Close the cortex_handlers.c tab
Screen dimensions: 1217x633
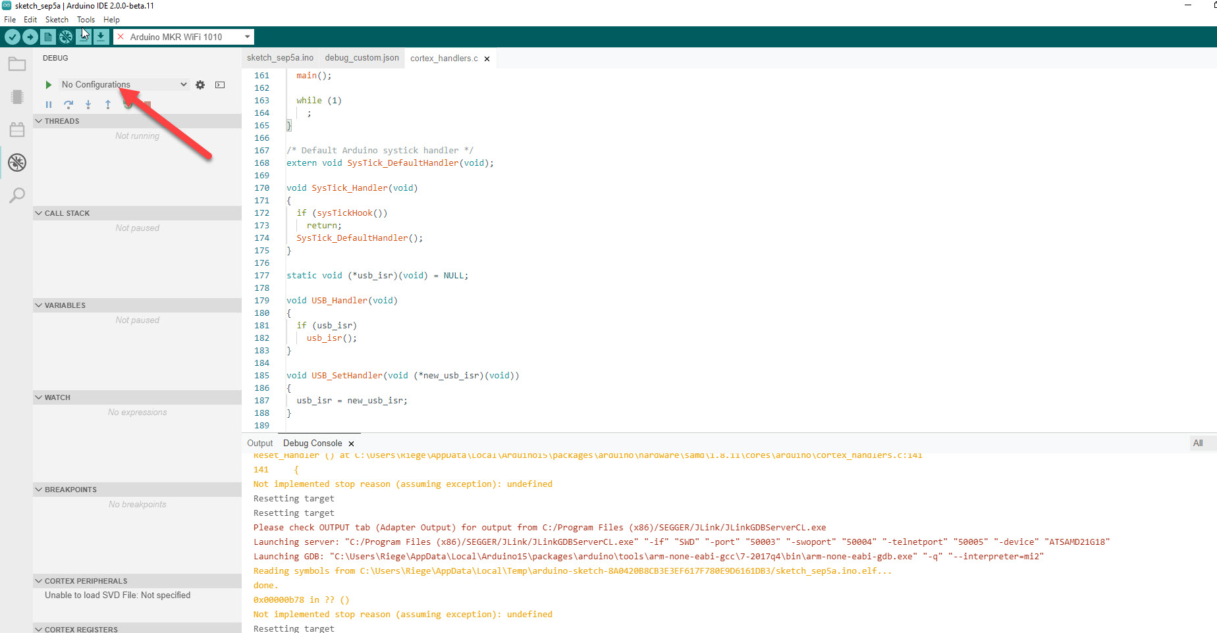[487, 58]
